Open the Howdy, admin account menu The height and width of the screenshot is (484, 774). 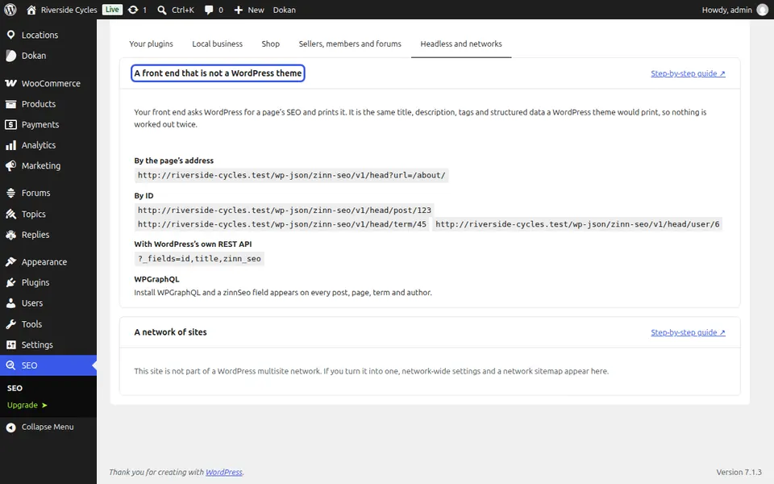click(x=734, y=10)
